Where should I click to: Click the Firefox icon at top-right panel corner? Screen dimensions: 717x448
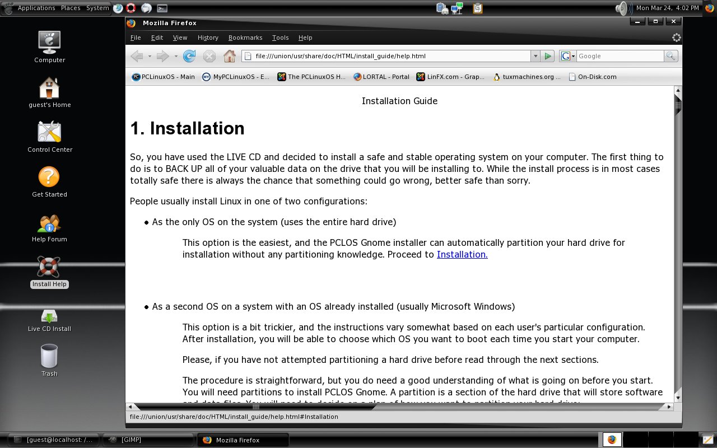point(709,8)
